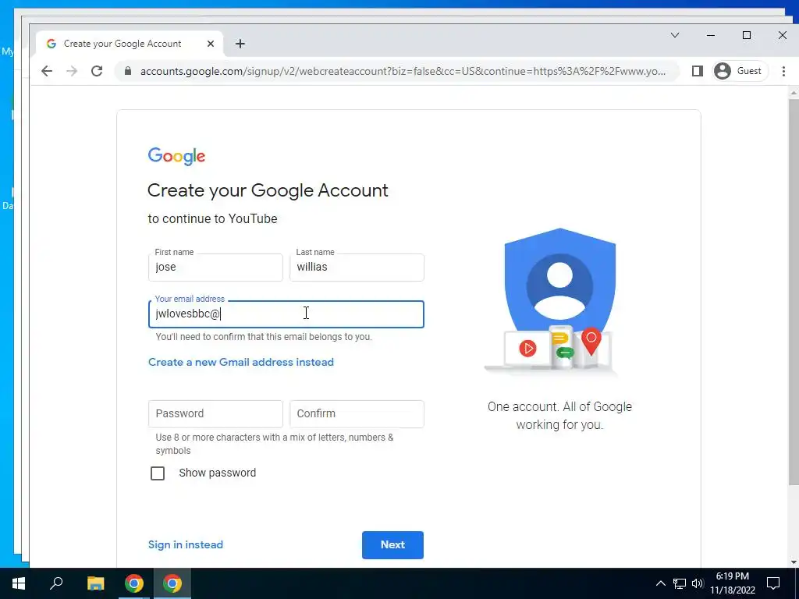Open the volume tray icon

tap(698, 583)
